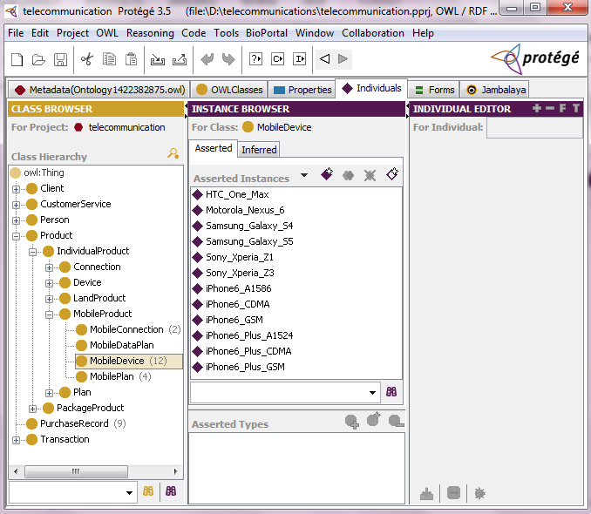The width and height of the screenshot is (591, 514).
Task: Collapse the IndividualProduct class node
Action: [x=33, y=252]
